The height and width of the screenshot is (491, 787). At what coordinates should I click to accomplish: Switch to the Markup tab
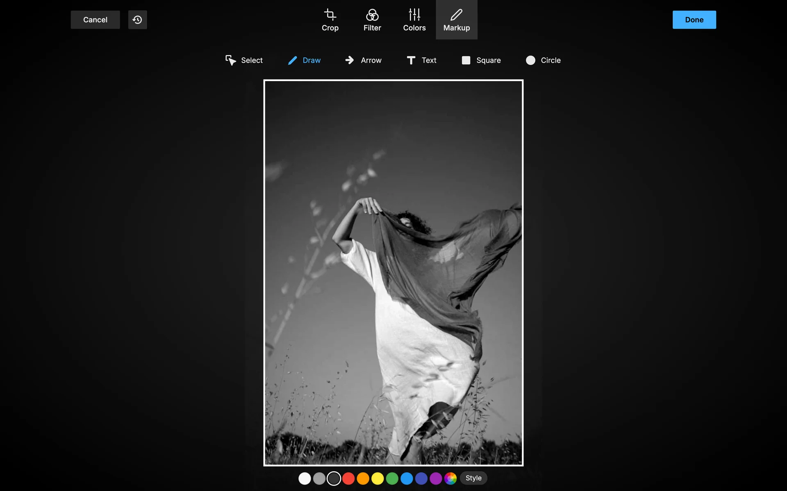coord(456,20)
